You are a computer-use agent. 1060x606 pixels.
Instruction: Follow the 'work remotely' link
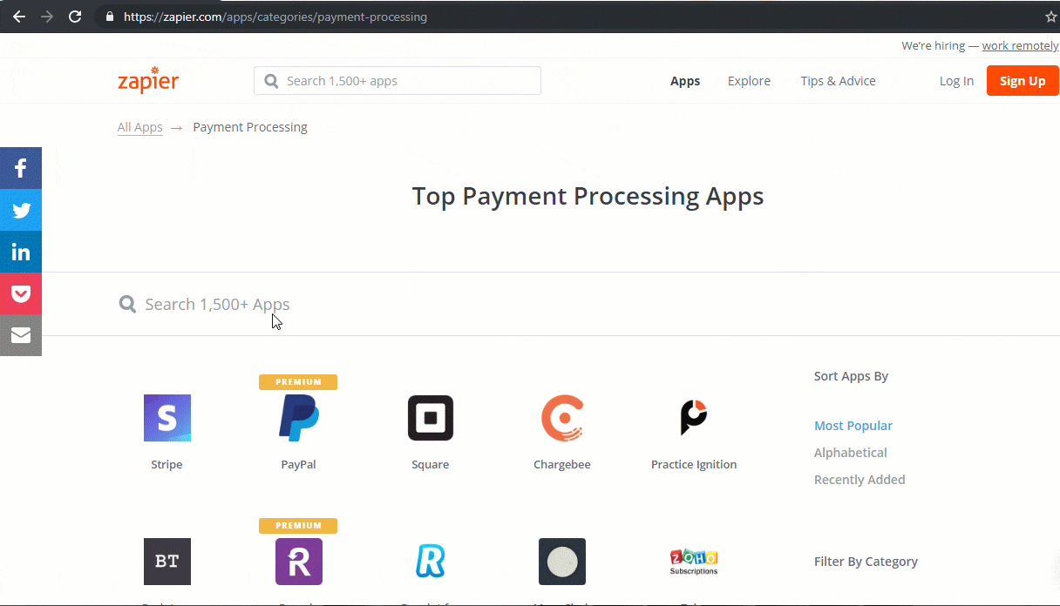(1021, 46)
